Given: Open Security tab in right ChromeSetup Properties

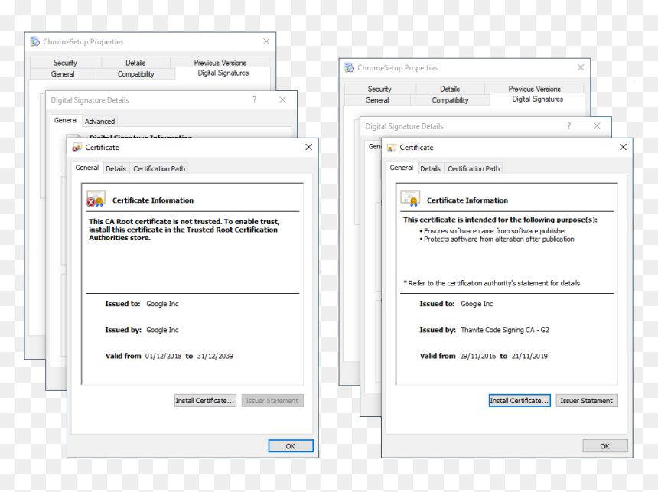Looking at the screenshot, I should coord(379,89).
